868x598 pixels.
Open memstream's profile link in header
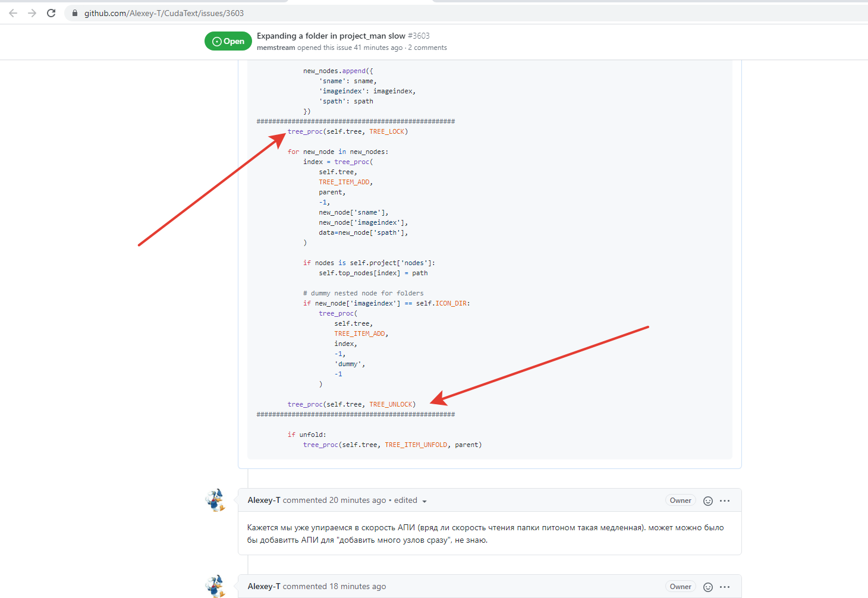click(276, 48)
